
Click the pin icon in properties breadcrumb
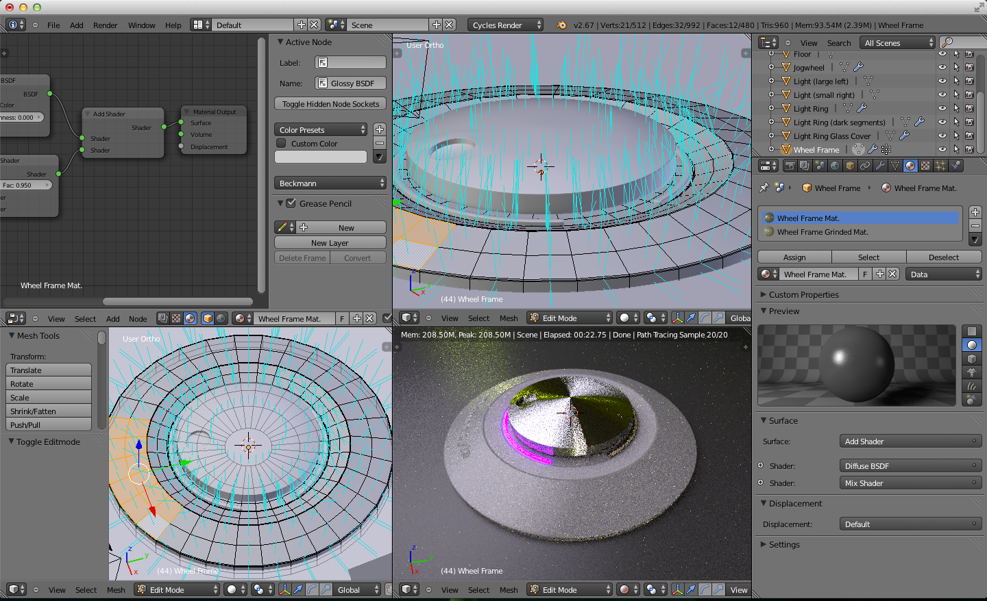coord(764,188)
